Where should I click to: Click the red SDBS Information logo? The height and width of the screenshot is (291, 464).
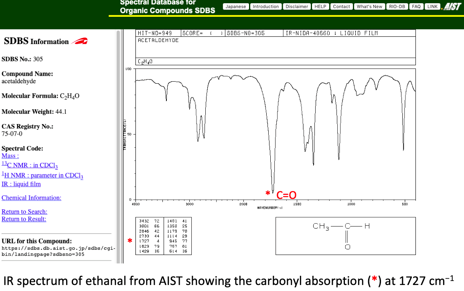(x=79, y=41)
